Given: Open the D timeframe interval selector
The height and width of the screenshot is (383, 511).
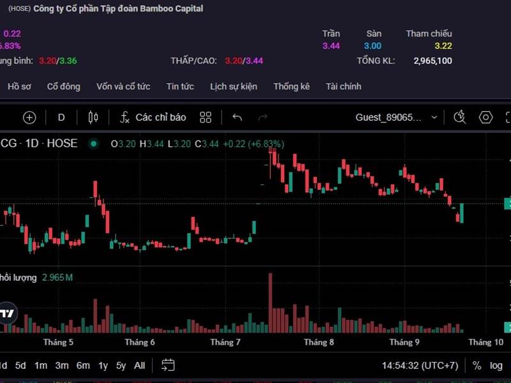Looking at the screenshot, I should coord(61,117).
